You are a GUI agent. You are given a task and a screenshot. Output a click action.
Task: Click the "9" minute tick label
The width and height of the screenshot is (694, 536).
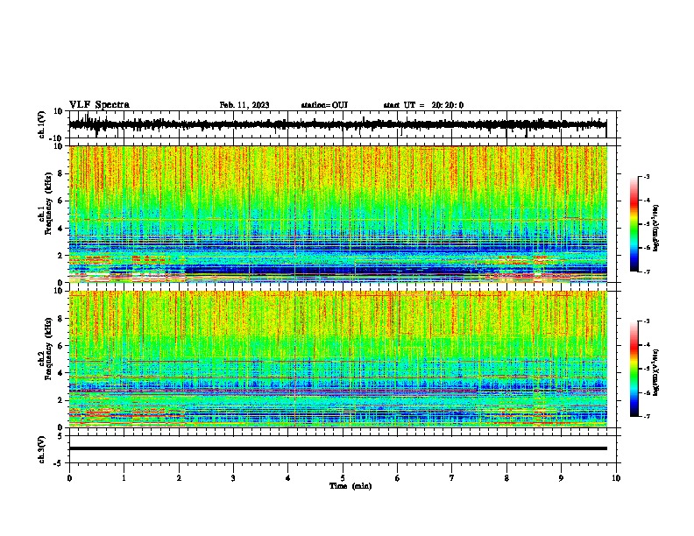pyautogui.click(x=561, y=478)
